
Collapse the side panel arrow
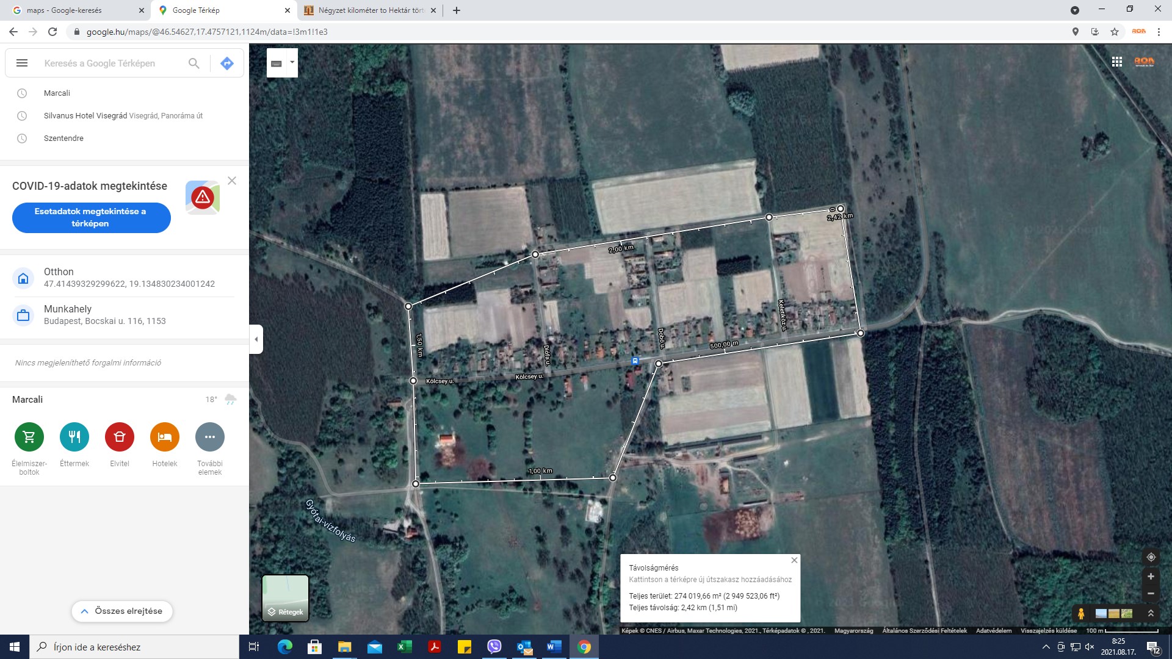pos(256,339)
